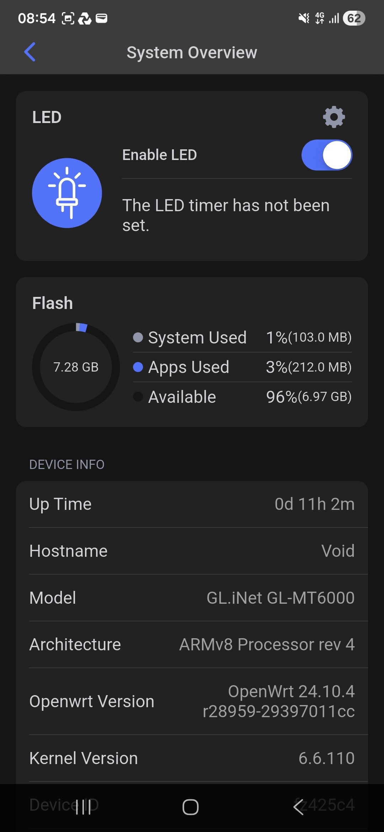Tap the Openwrt Version row
Screen dimensions: 384x832
point(192,701)
